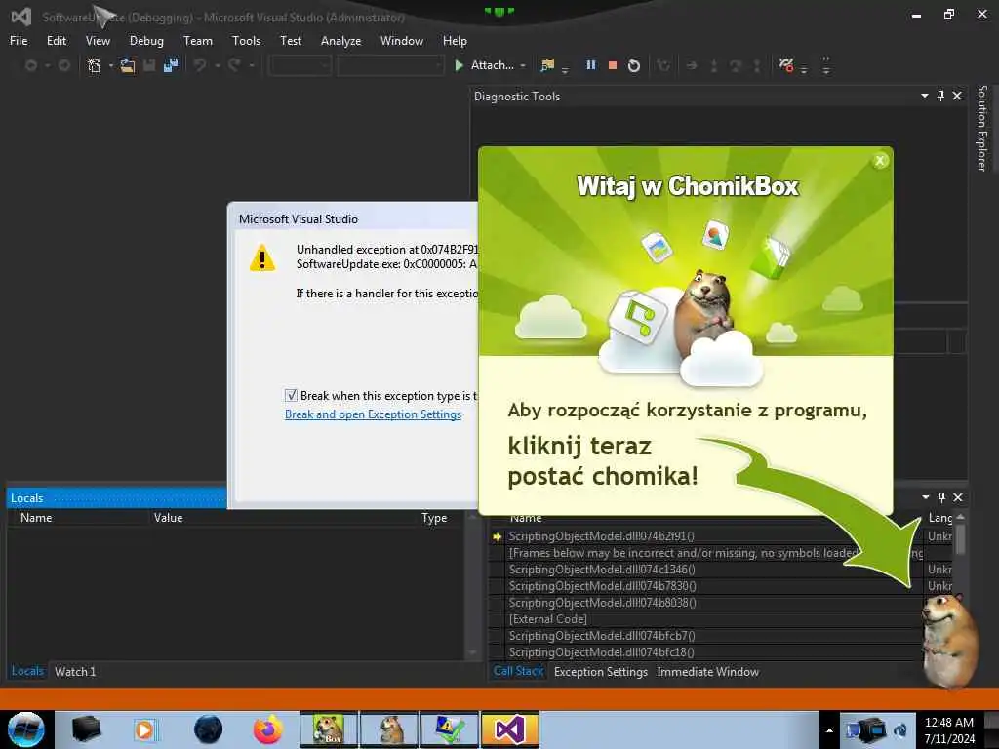Open the New Project dropdown arrow

point(111,65)
